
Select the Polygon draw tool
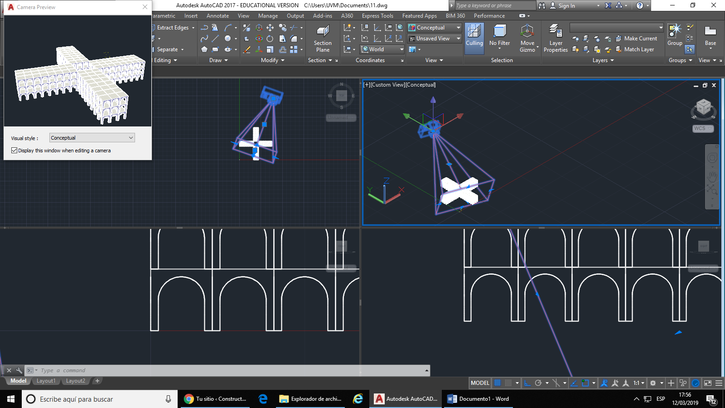[204, 49]
